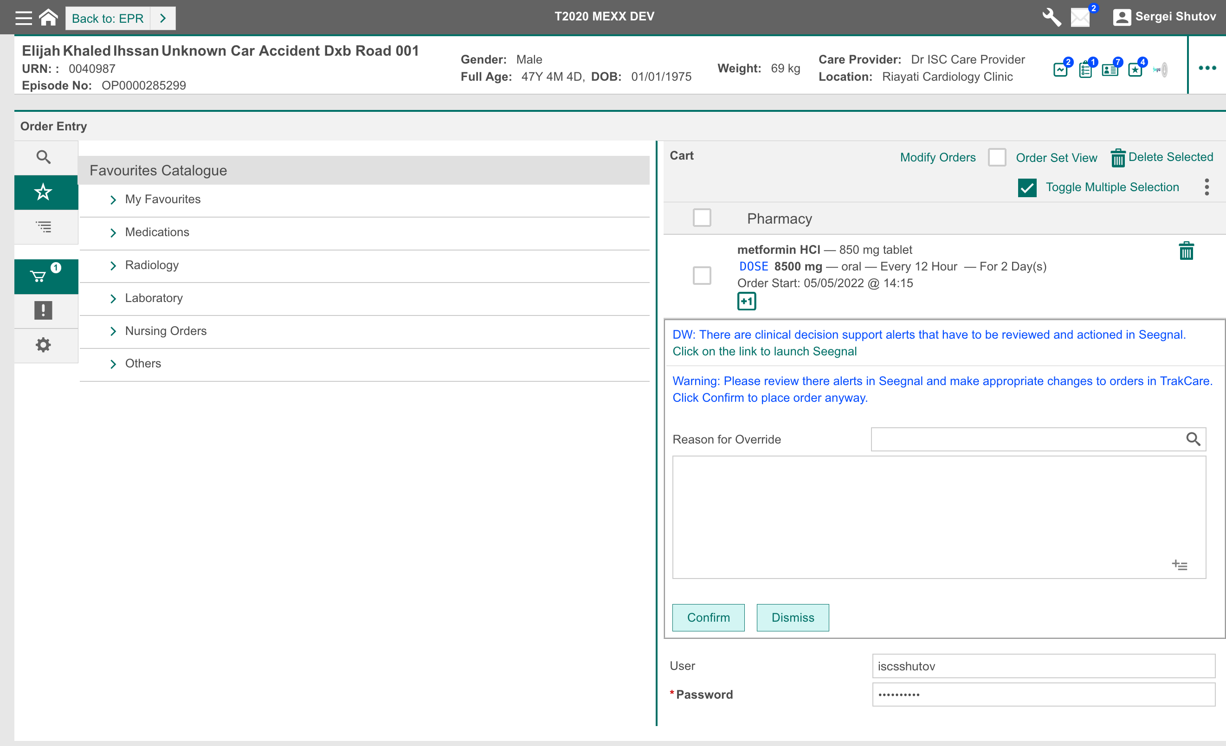
Task: Select the Favourites star tab in the sidebar
Action: click(44, 192)
